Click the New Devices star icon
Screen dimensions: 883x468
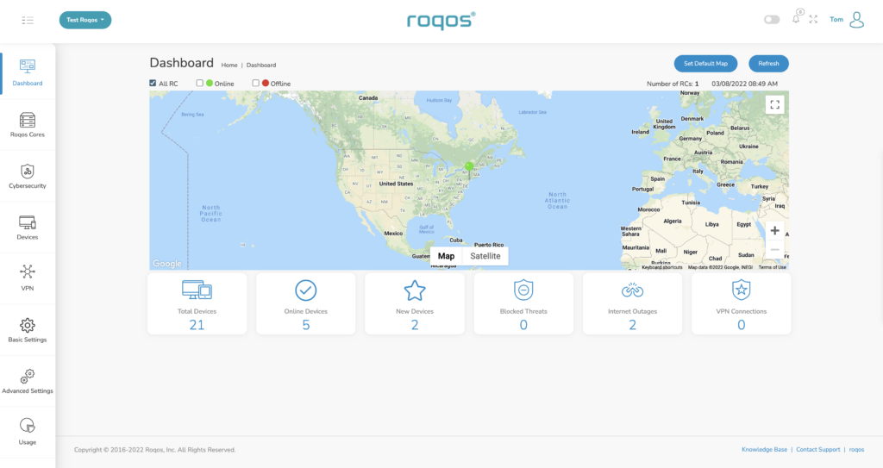415,290
